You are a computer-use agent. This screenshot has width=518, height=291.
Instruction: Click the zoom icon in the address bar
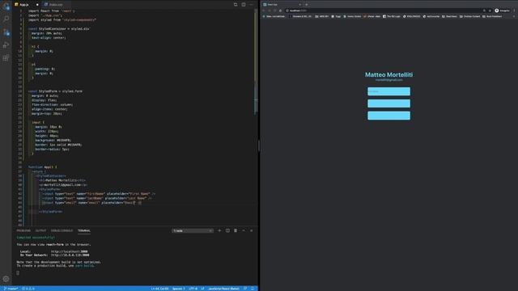point(484,11)
